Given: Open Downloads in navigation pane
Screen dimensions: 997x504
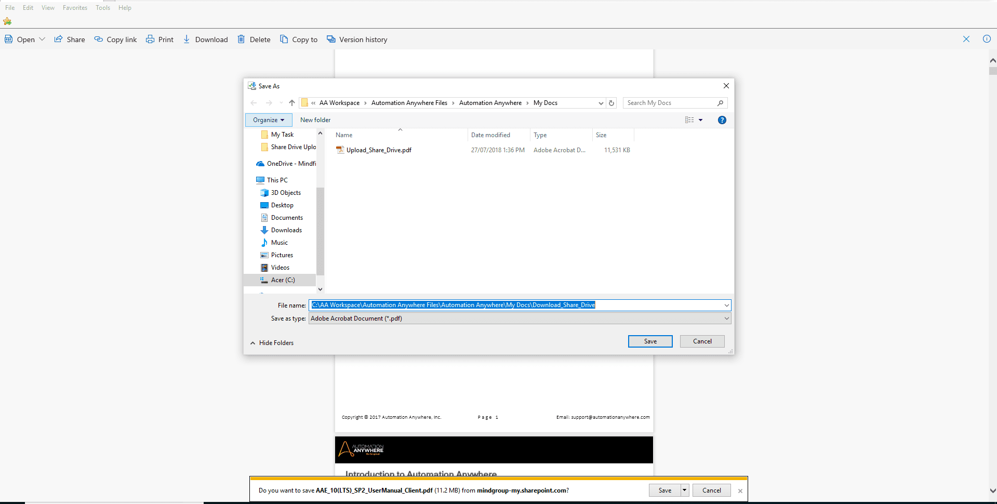Looking at the screenshot, I should 281,230.
